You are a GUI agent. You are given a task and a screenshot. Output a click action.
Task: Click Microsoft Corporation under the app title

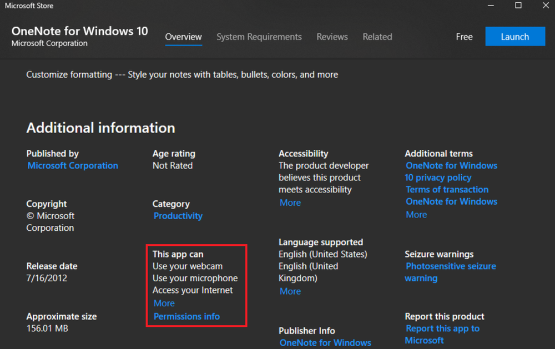(x=49, y=43)
